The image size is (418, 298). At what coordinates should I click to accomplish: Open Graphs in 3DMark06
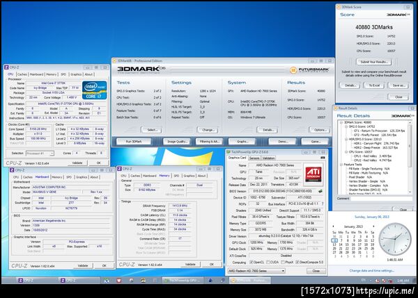pos(242,142)
